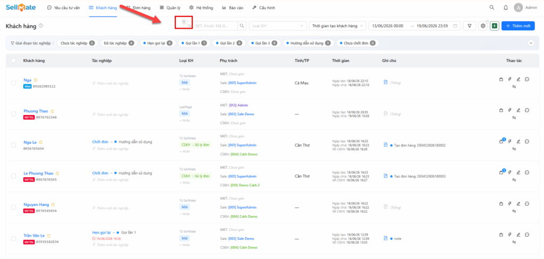Export customers with the Excel icon
This screenshot has height=259, width=544.
495,25
